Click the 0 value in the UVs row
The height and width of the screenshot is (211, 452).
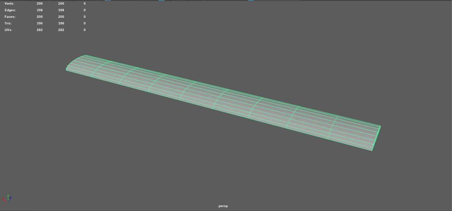[x=85, y=30]
